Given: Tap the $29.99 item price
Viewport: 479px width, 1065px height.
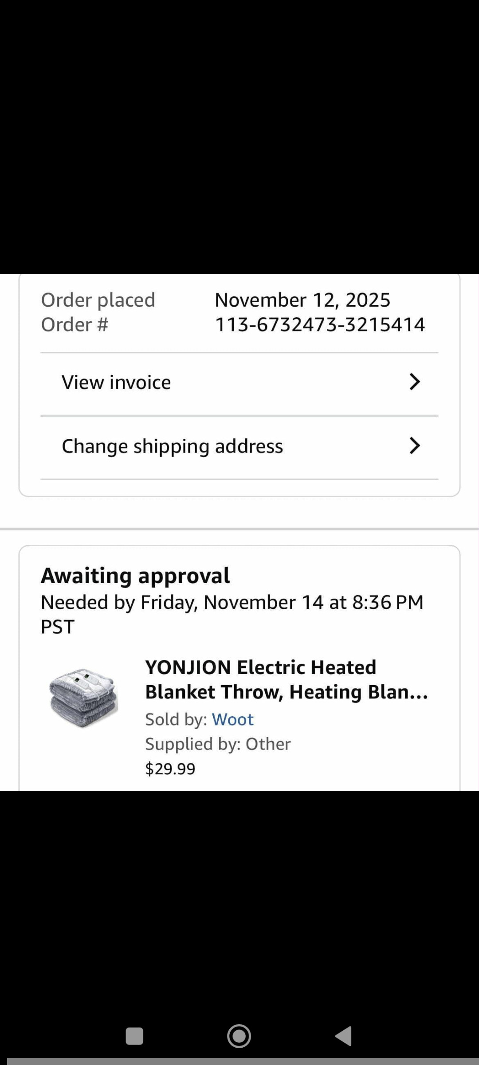Looking at the screenshot, I should [170, 769].
